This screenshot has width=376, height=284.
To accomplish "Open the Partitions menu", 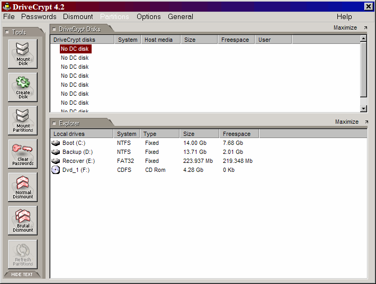I will [114, 16].
